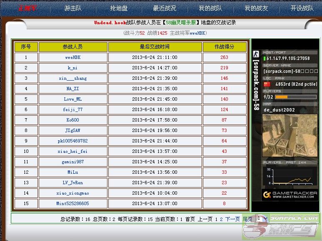Click the Counter-Strike game icon in the server banner
Image resolution: width=322 pixels, height=241 pixels.
256,54
